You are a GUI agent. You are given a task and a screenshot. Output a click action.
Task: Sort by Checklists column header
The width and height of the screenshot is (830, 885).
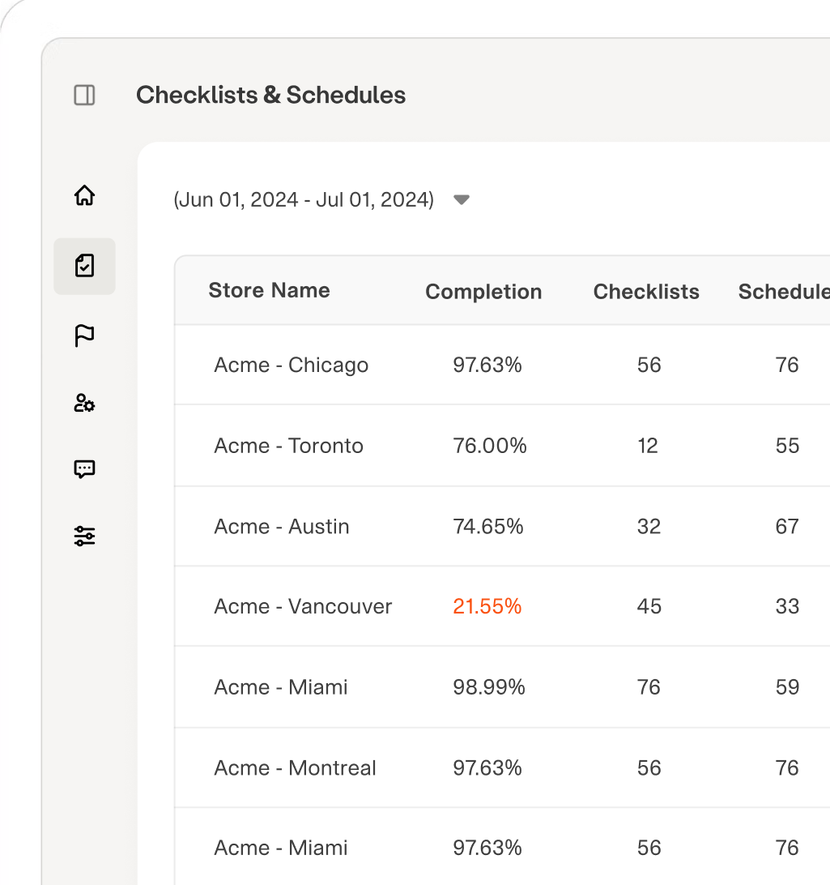tap(646, 292)
